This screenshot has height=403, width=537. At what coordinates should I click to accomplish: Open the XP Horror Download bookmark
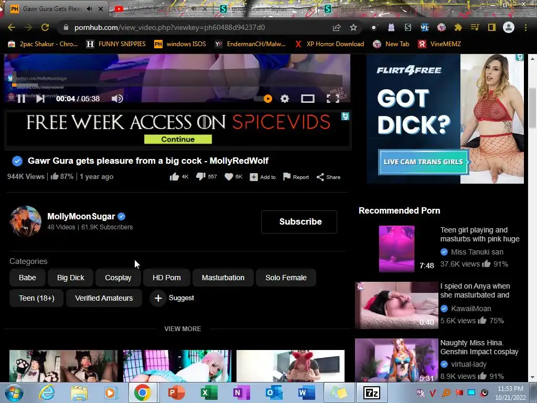pyautogui.click(x=329, y=44)
